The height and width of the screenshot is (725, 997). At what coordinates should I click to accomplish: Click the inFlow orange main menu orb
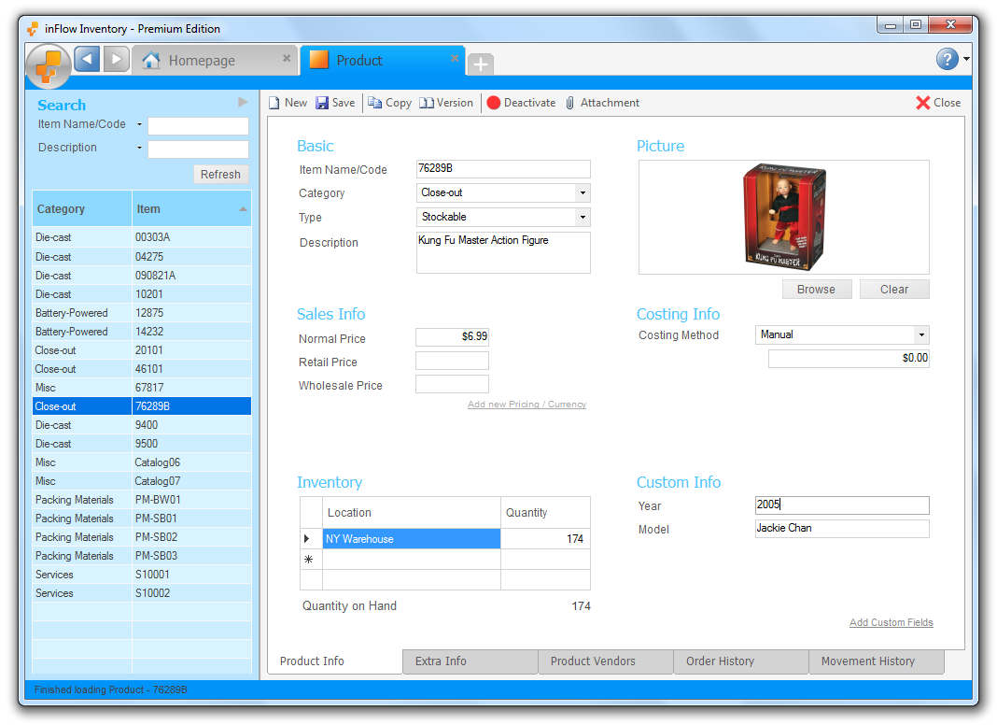point(49,64)
